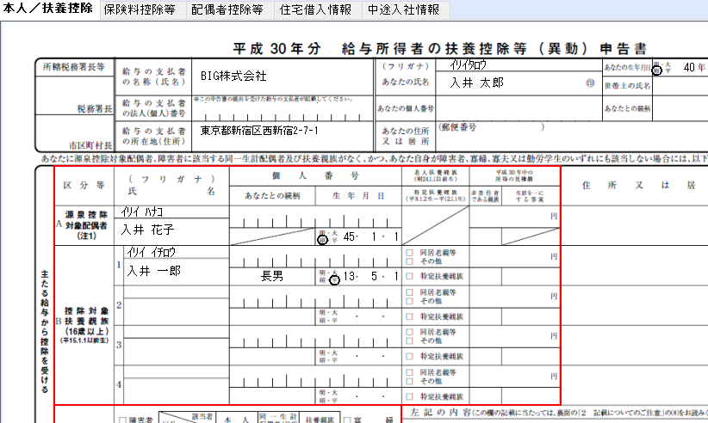Click the relationship field 長男
Viewport: 708px width, 423px height.
point(272,276)
